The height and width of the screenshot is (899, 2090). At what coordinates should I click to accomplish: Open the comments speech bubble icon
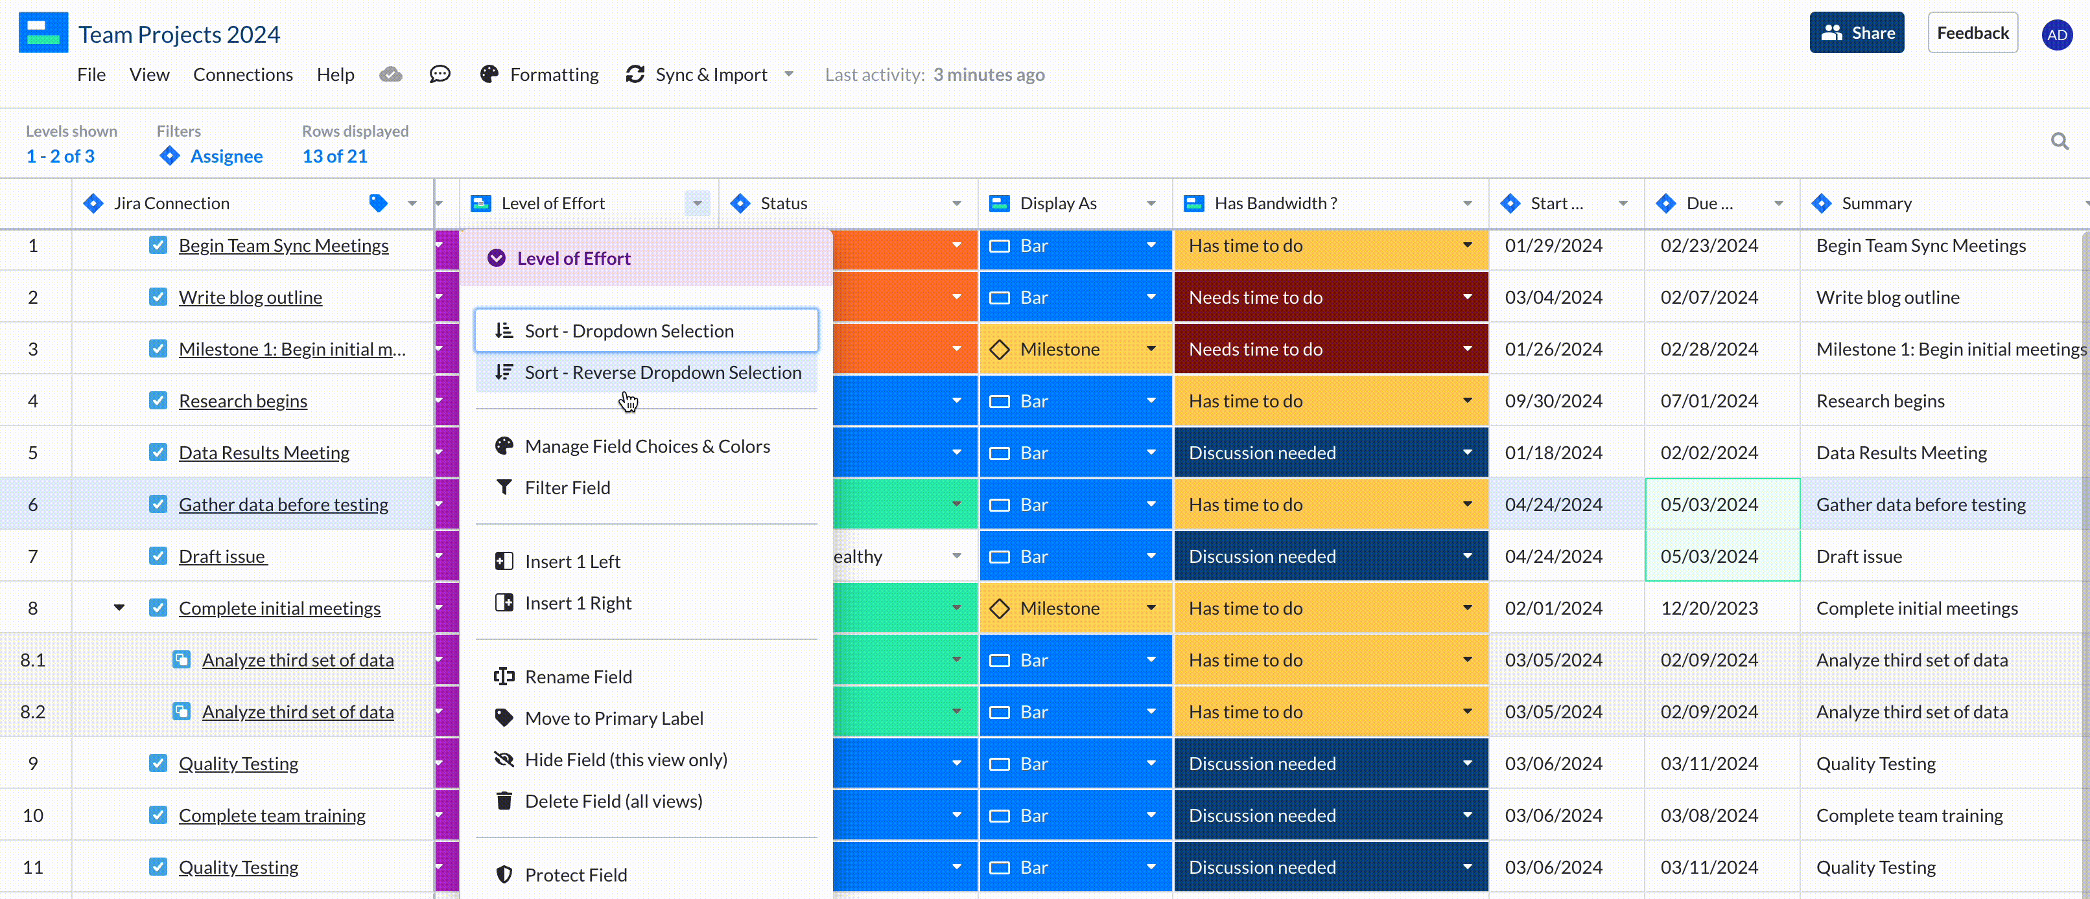[440, 74]
